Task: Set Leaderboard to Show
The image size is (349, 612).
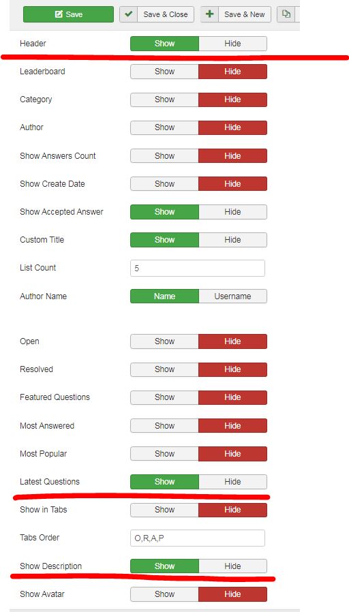Action: click(164, 72)
